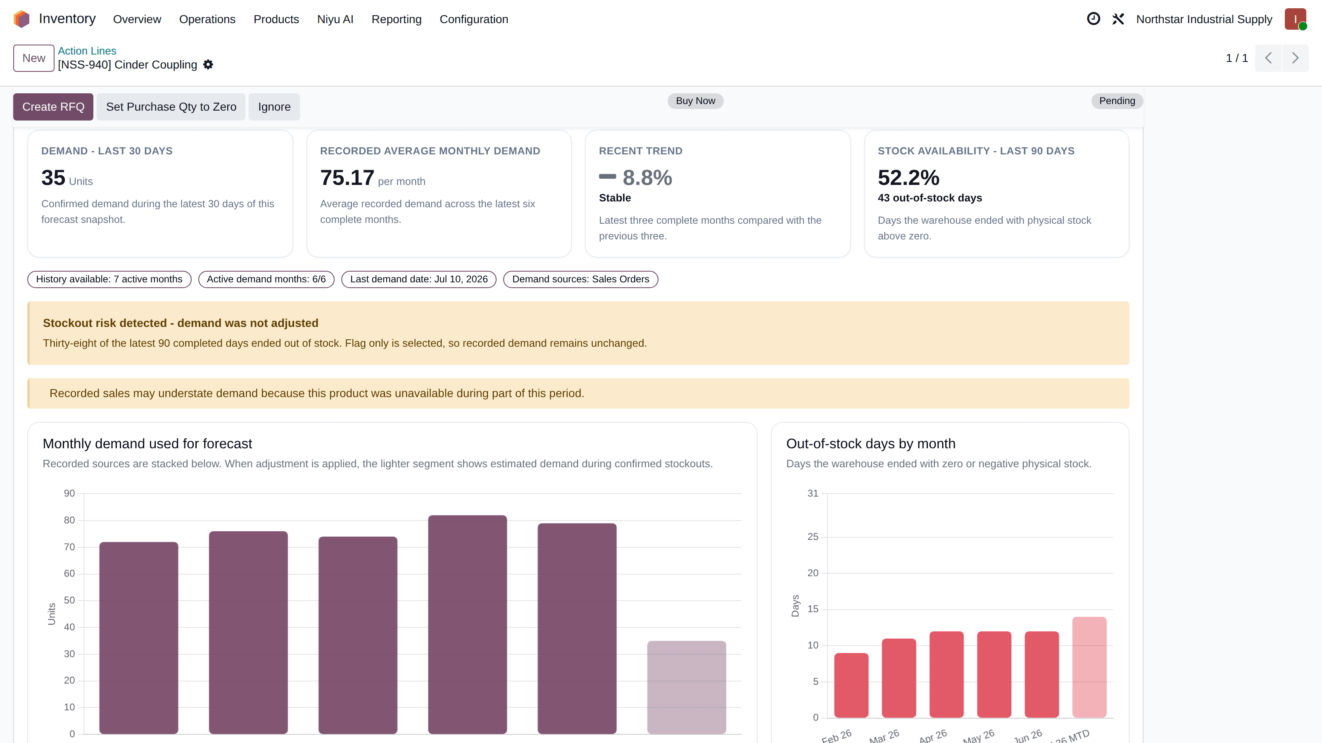Click Set Purchase Qty to Zero
Screen dimensions: 1322x743
point(171,106)
